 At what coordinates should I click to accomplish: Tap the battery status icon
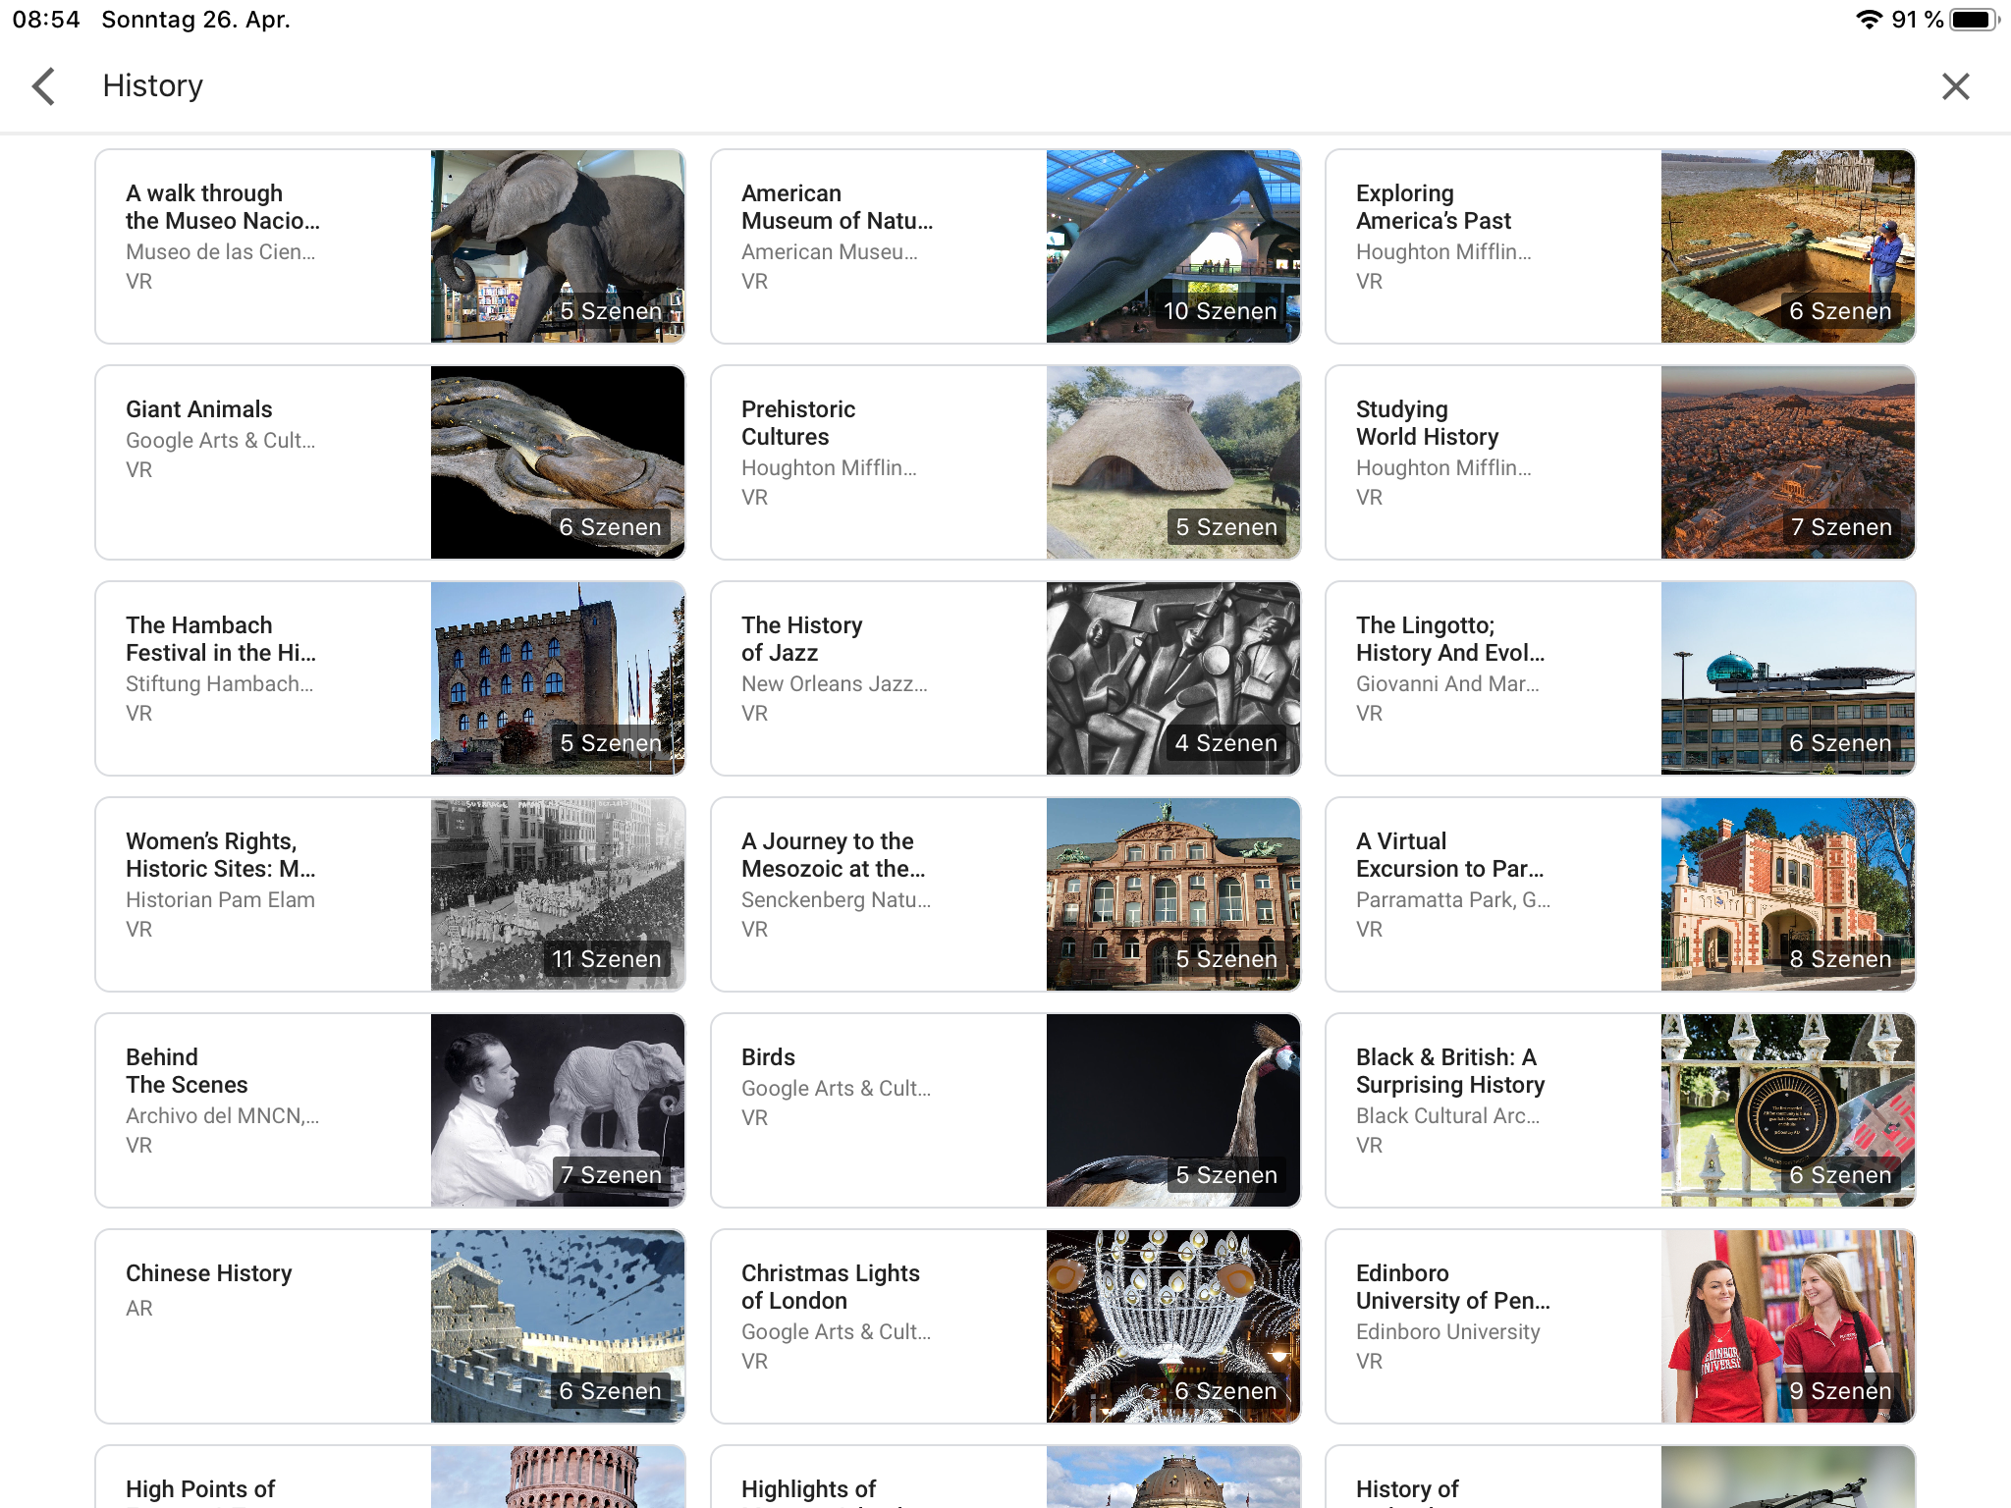1974,20
